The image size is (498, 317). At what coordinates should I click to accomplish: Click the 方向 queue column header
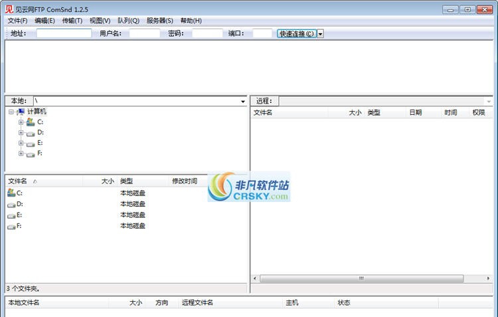(x=163, y=302)
